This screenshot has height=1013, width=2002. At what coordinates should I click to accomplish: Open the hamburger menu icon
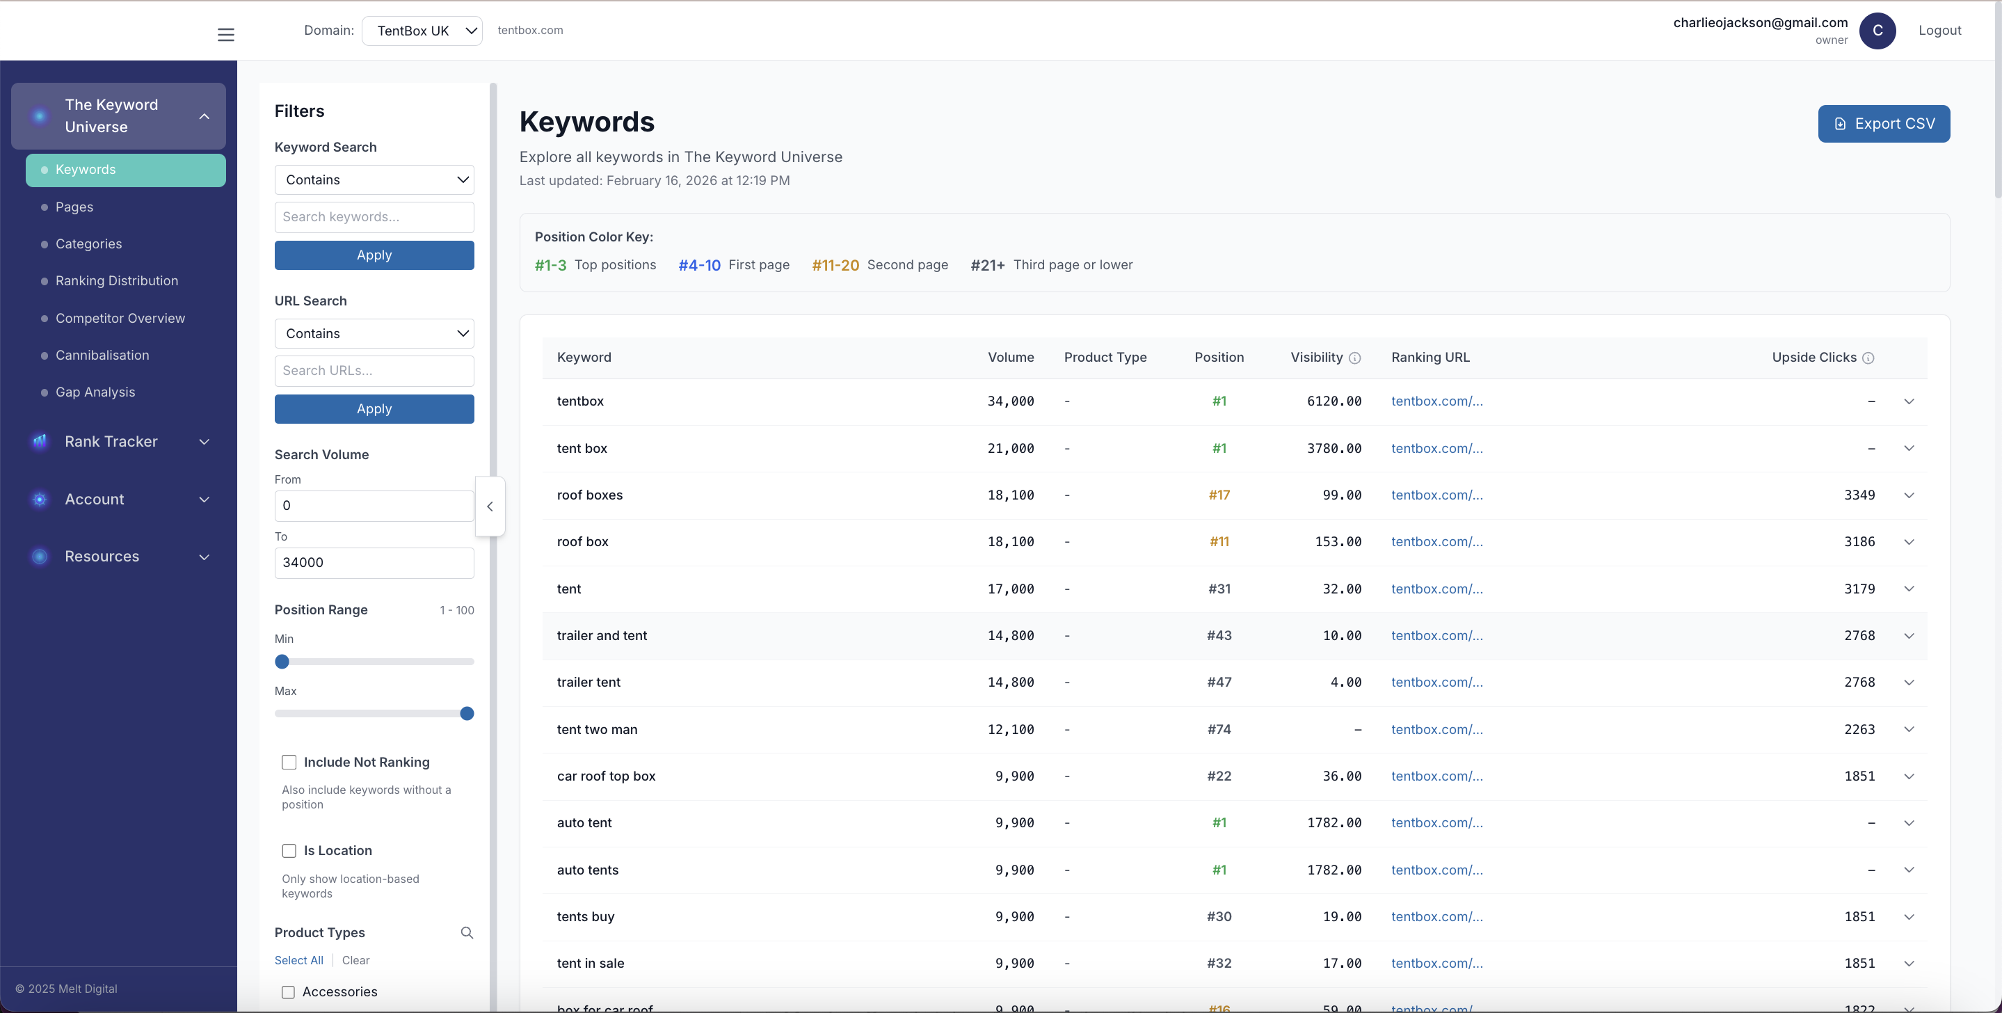(x=226, y=35)
